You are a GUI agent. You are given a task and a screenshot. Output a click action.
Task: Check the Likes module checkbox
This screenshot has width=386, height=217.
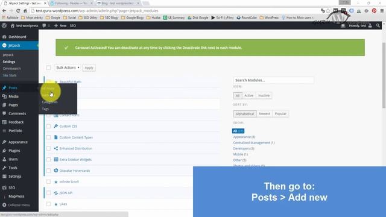(x=48, y=204)
